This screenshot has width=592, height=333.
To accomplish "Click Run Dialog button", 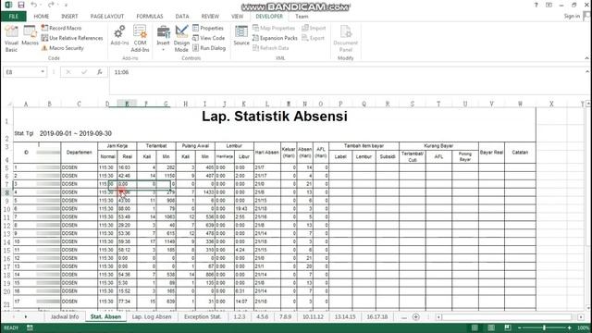I will pyautogui.click(x=209, y=48).
